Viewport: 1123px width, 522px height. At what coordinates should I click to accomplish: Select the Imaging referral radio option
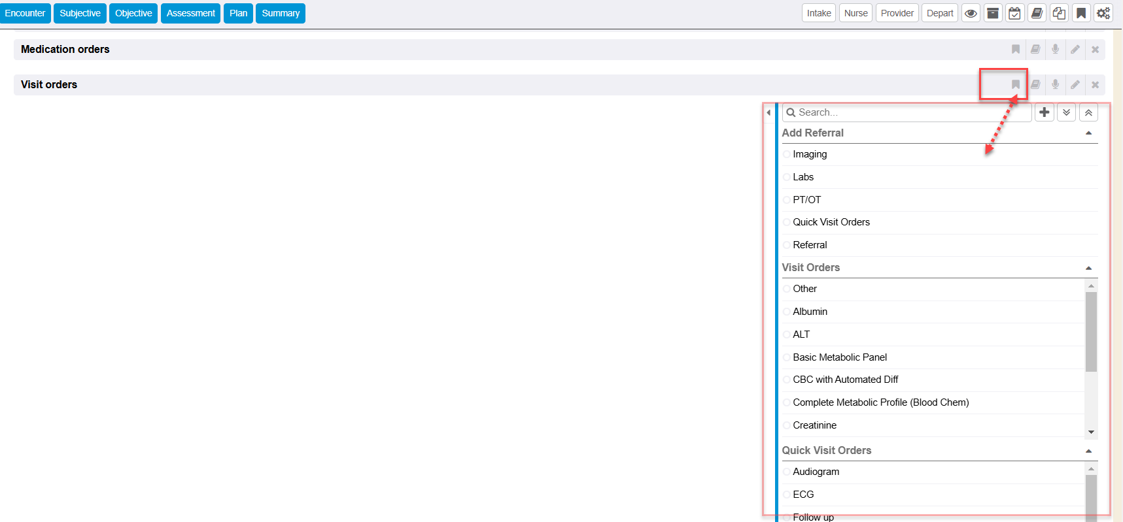coord(787,154)
